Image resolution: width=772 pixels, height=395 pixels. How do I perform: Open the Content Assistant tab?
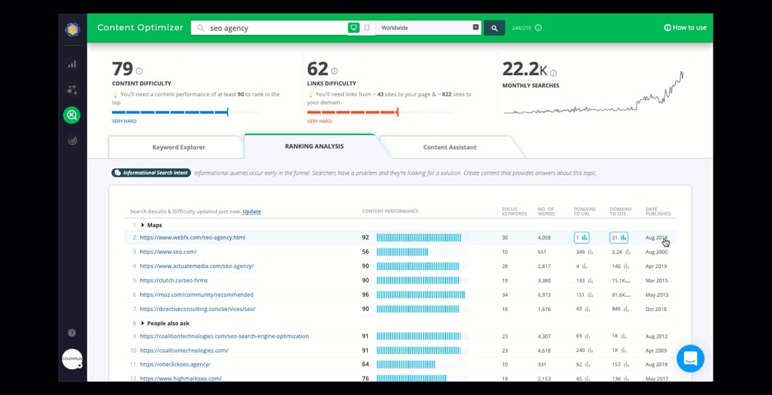tap(450, 146)
